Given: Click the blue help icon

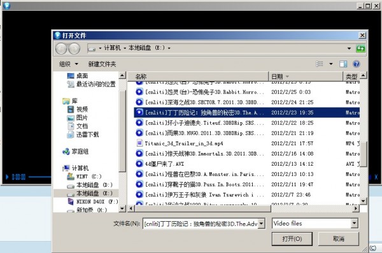Looking at the screenshot, I should click(356, 64).
